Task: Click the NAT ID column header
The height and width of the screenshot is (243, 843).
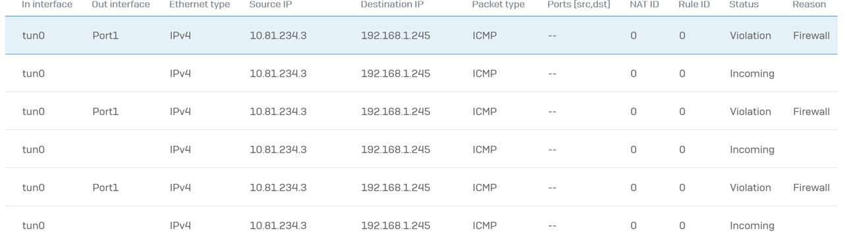Action: coord(644,5)
